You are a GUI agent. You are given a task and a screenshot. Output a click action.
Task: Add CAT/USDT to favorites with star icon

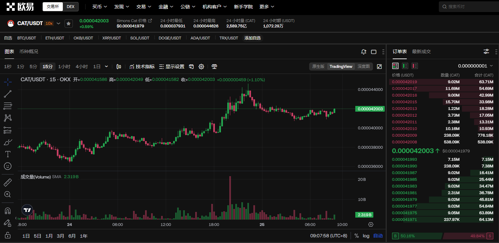coord(69,23)
